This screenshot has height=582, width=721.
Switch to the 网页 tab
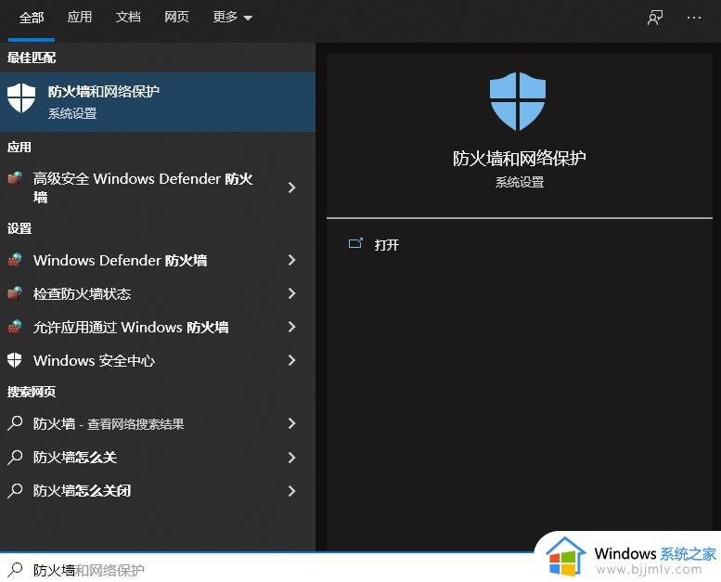tap(176, 17)
